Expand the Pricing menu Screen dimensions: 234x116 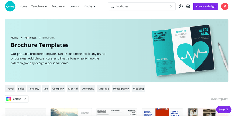(x=90, y=6)
